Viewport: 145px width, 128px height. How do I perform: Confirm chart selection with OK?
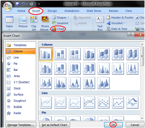click(113, 125)
